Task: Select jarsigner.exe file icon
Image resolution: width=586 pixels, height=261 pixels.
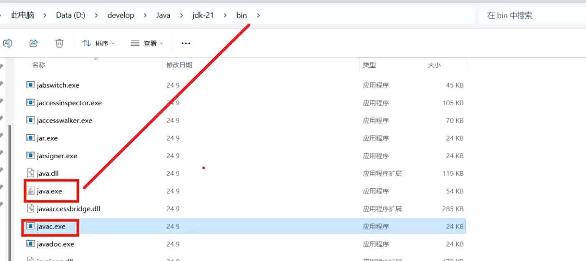Action: point(30,155)
